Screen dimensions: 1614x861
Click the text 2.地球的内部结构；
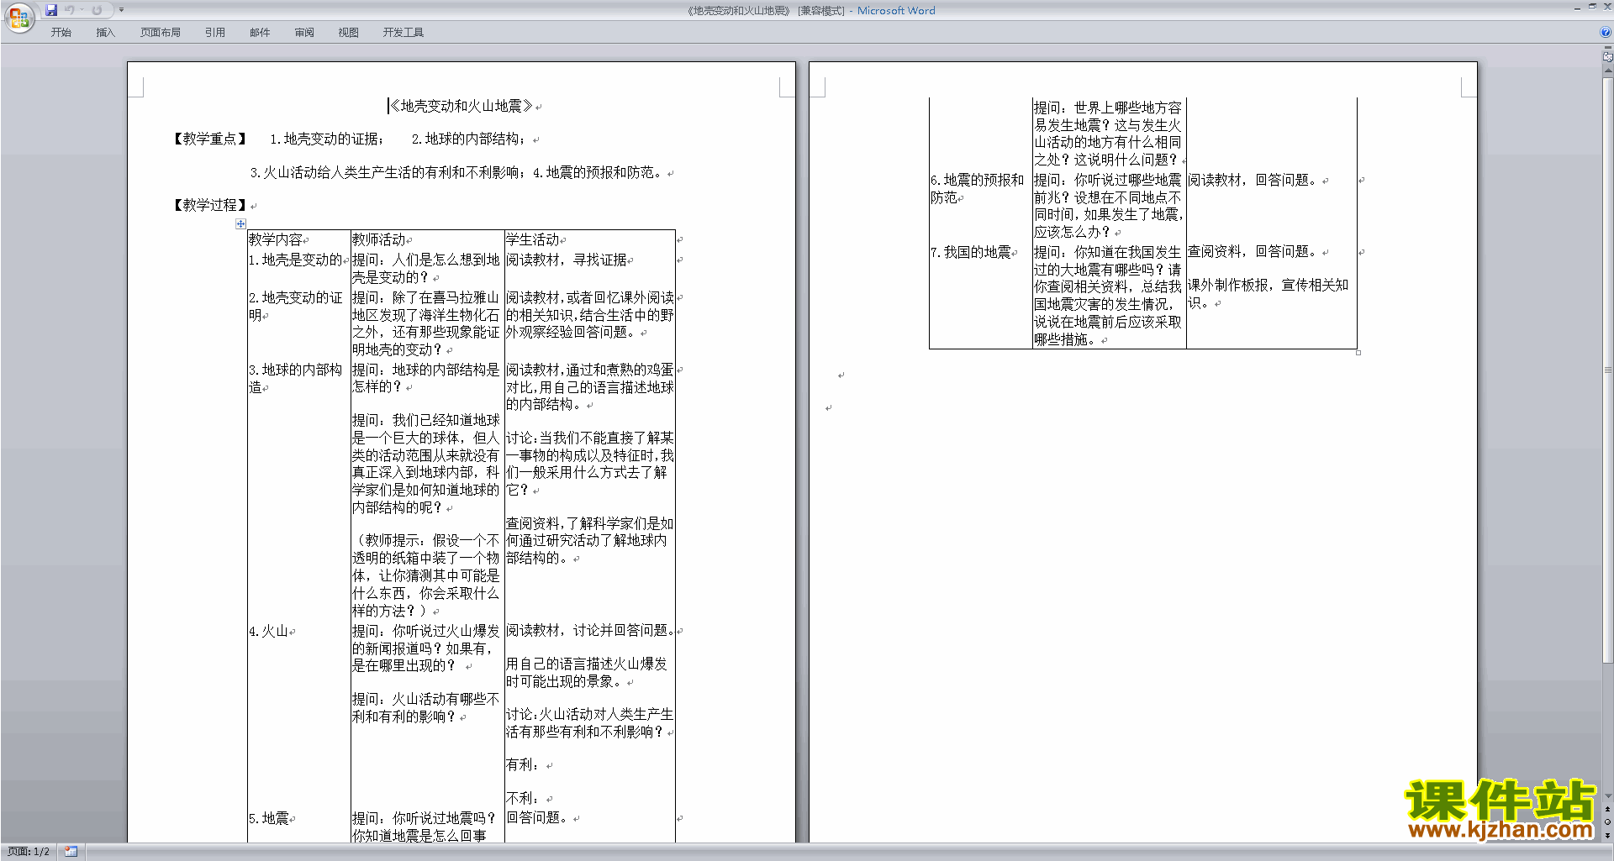pos(469,139)
